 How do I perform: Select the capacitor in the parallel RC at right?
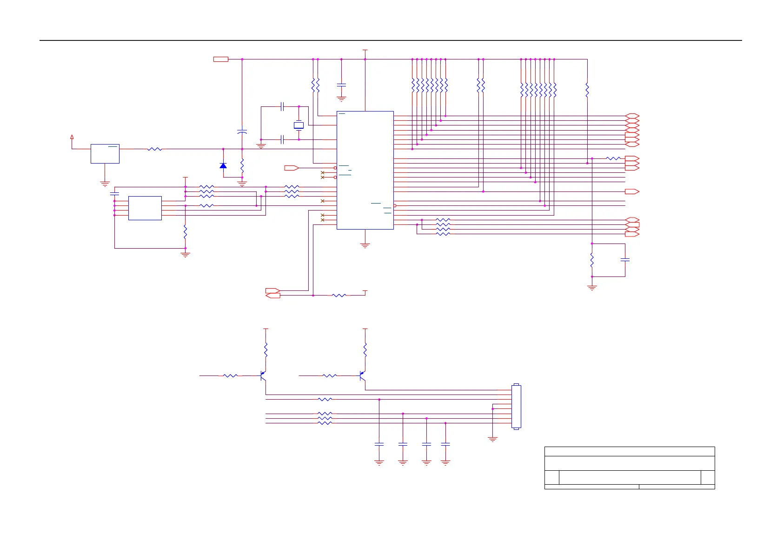pos(625,260)
